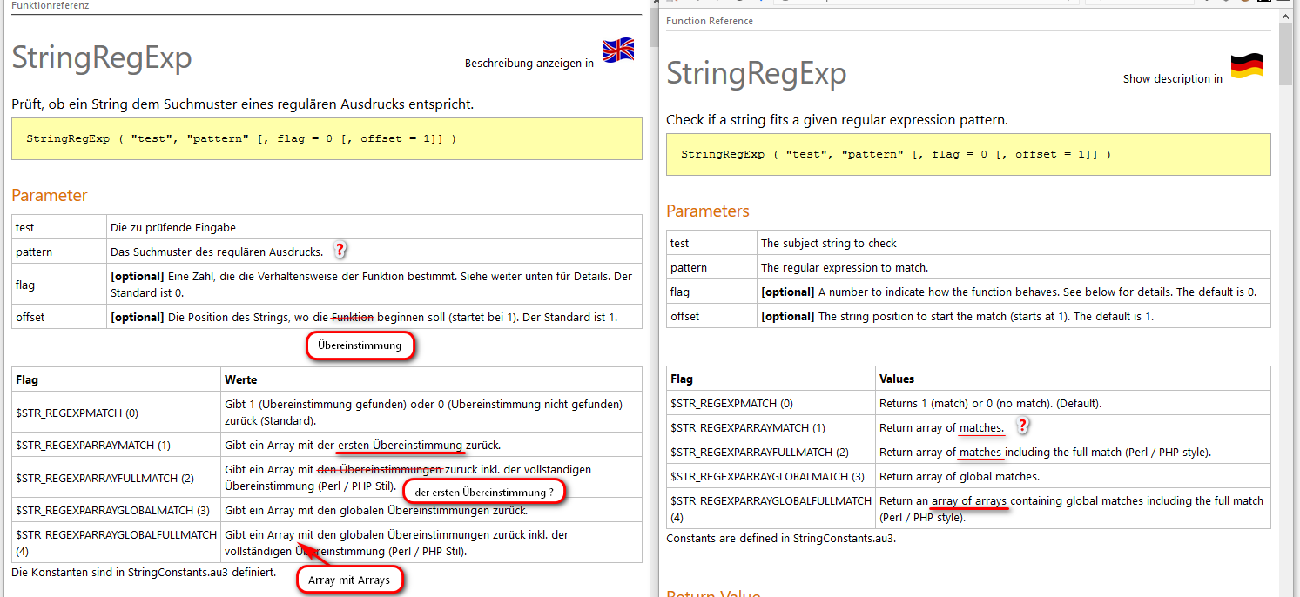Screen dimensions: 1300x597
Task: Click inside the English pane's yellow syntax box
Action: coord(967,155)
